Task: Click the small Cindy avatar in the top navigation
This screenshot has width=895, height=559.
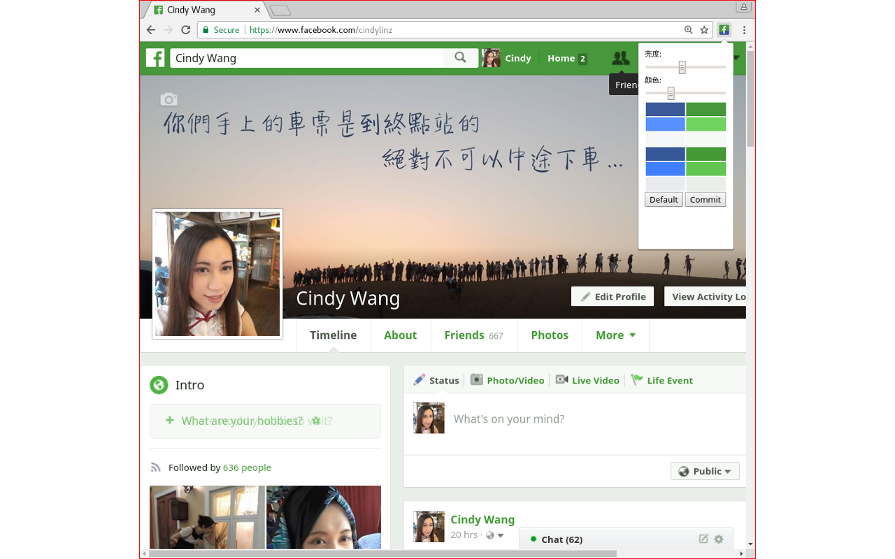Action: pos(492,58)
